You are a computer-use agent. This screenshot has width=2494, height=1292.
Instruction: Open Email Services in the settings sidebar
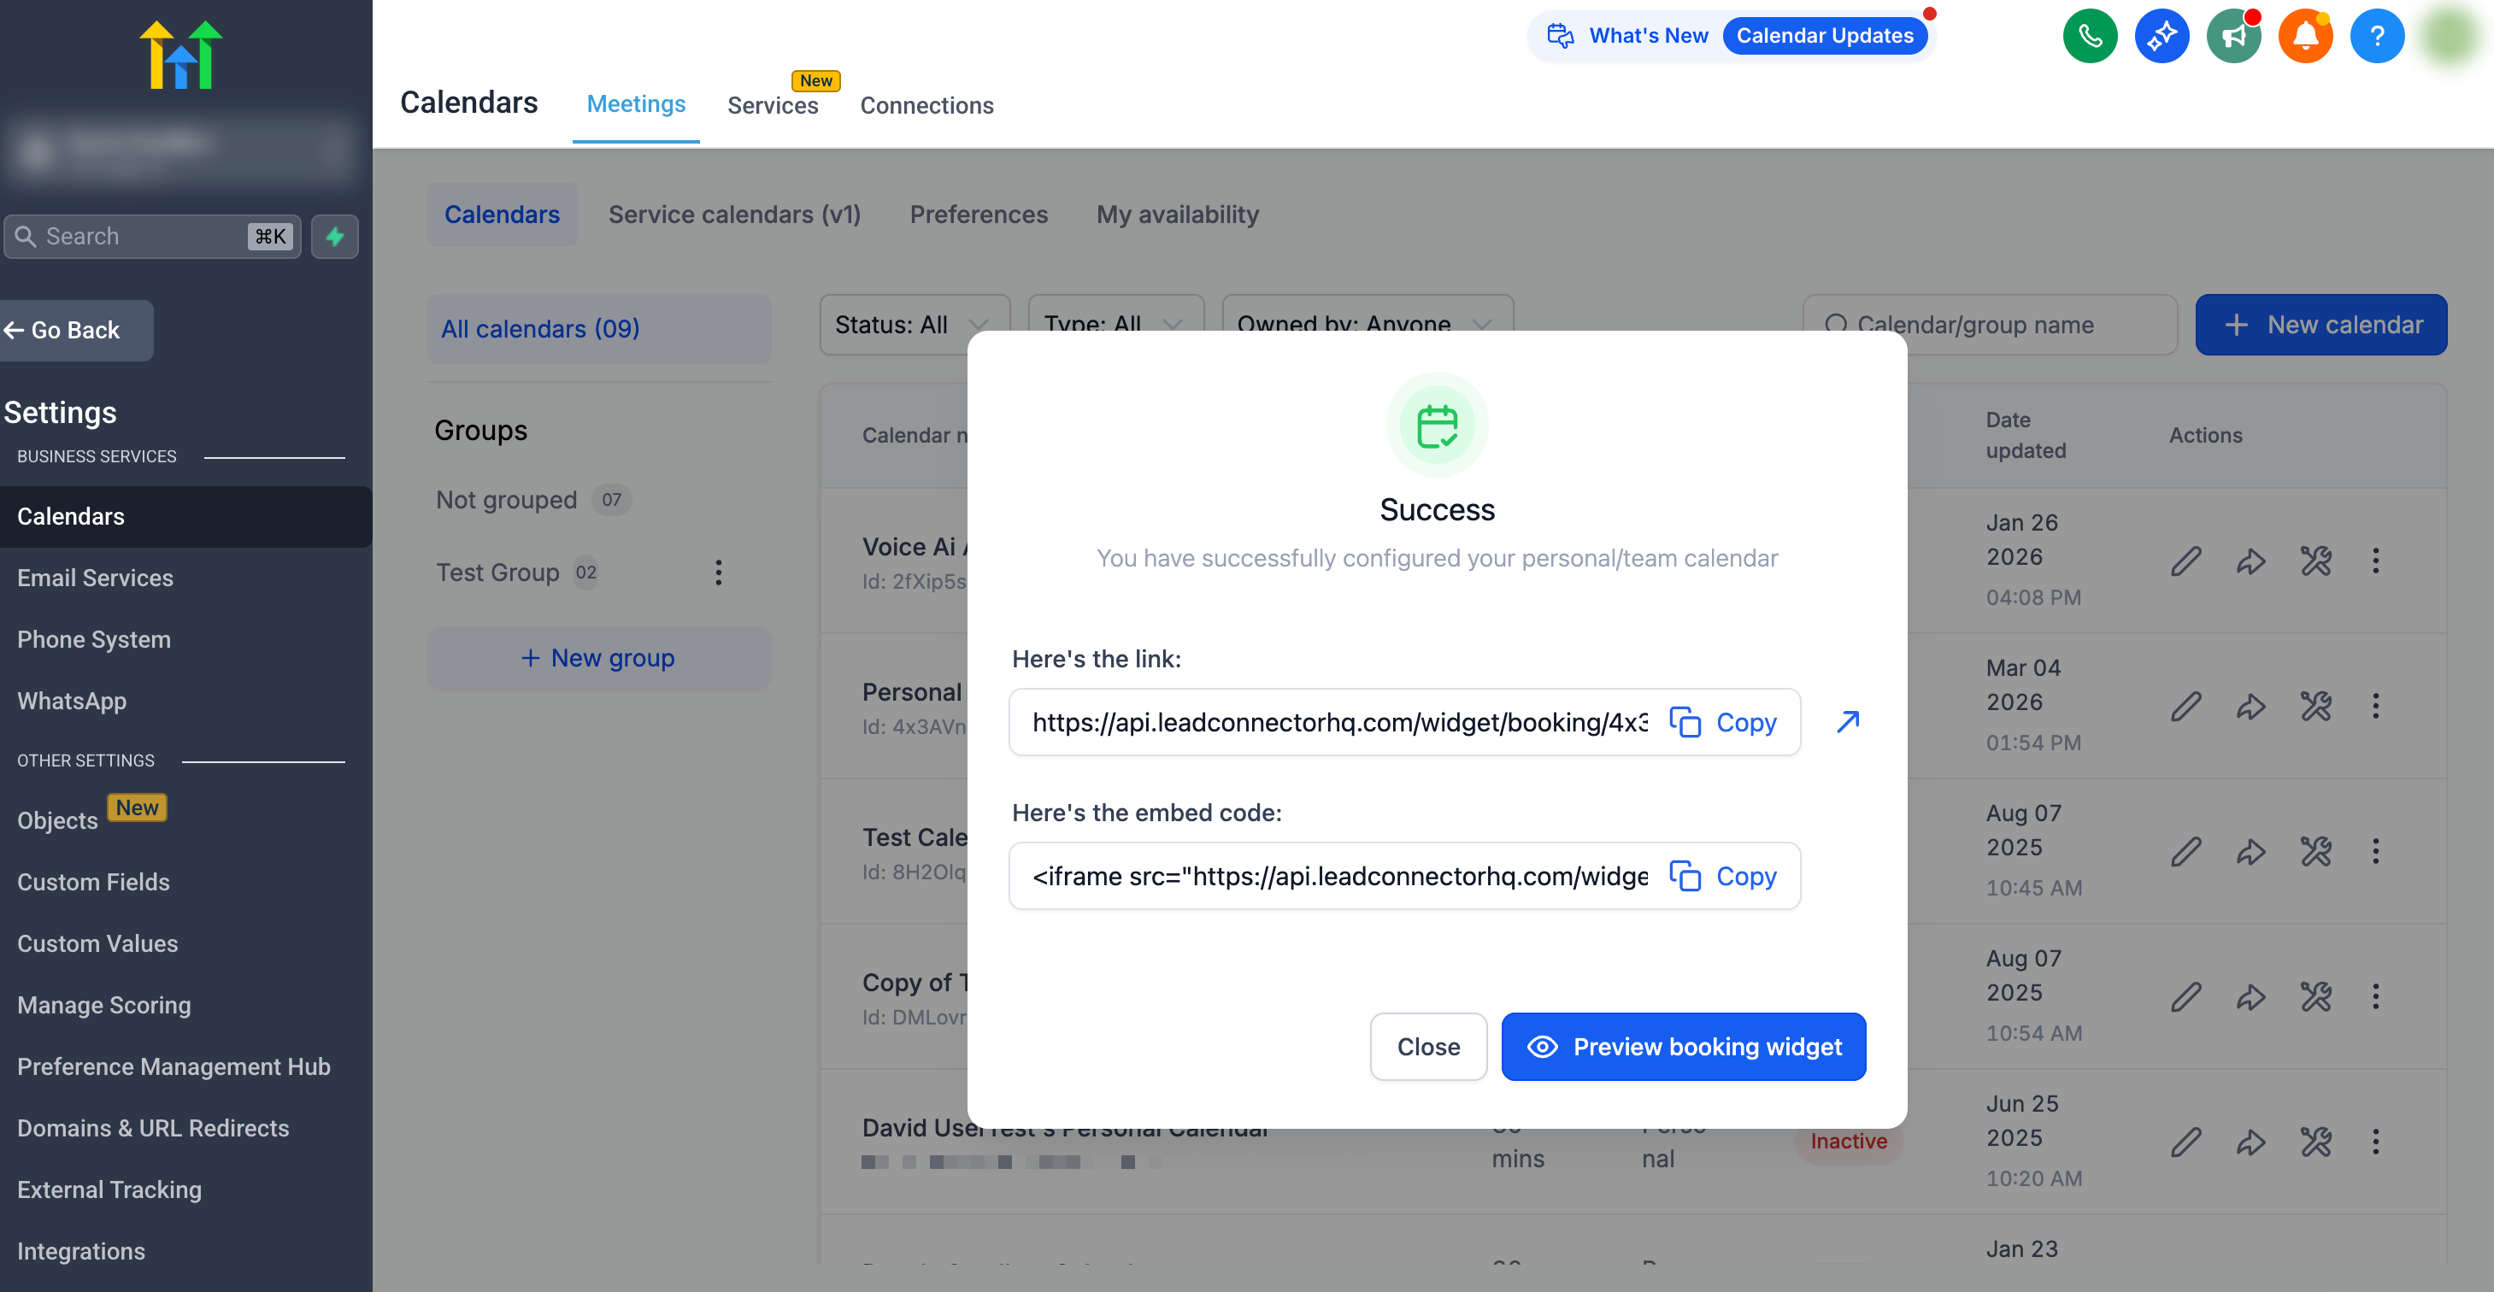tap(95, 578)
